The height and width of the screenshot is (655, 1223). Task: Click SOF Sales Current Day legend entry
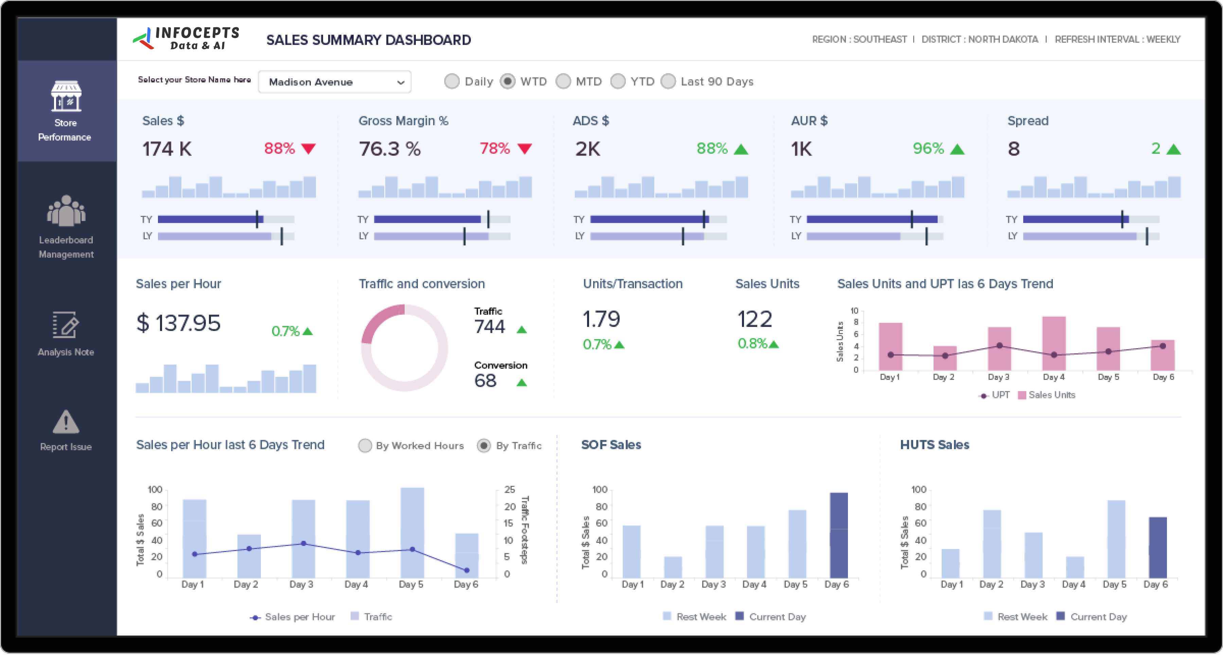770,617
